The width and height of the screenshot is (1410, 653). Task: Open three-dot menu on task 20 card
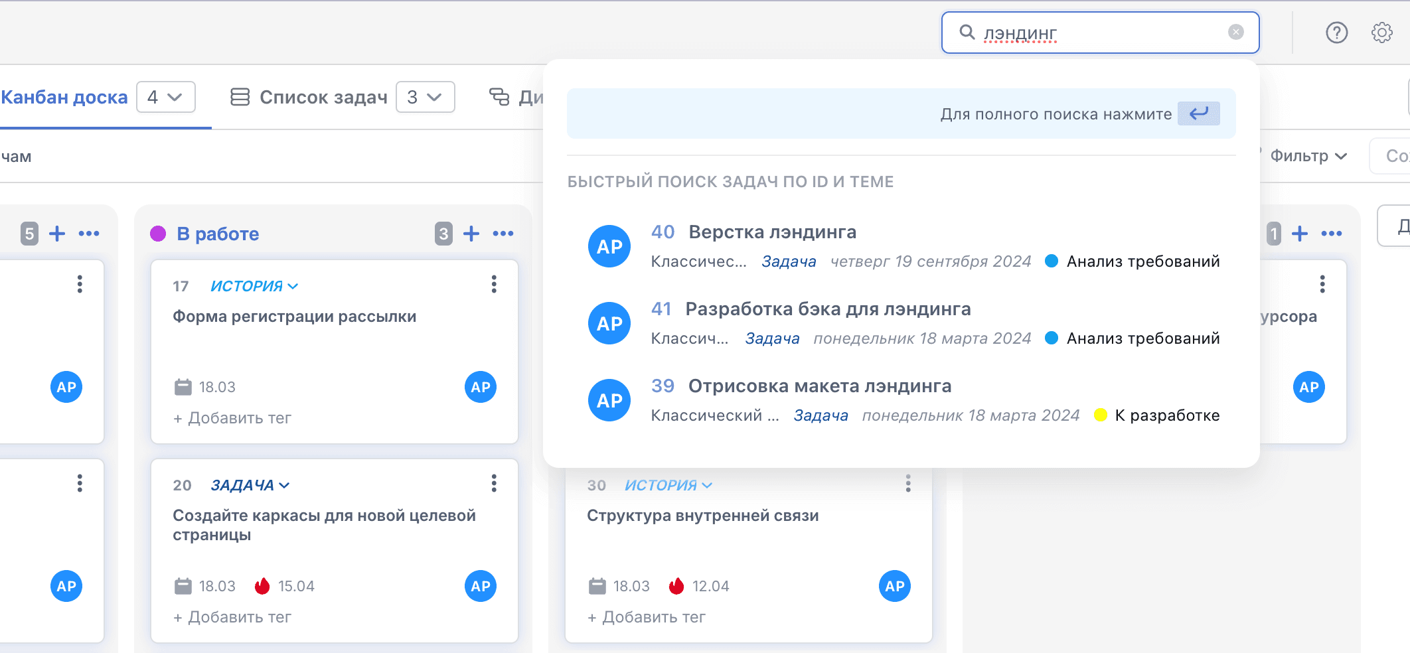494,483
